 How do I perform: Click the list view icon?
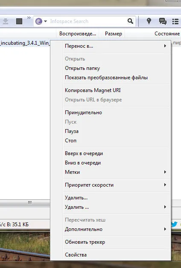coord(175,22)
